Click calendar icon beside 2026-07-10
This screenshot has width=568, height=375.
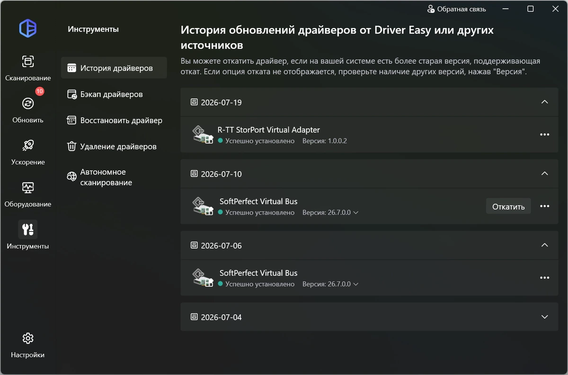pos(194,174)
